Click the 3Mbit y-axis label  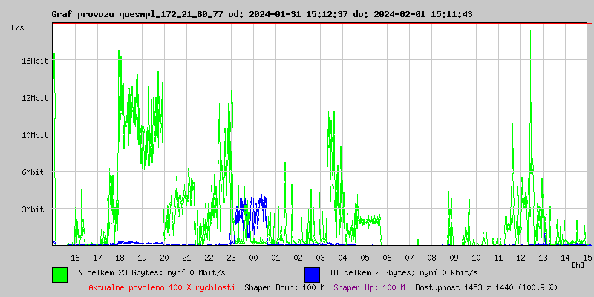tap(33, 209)
